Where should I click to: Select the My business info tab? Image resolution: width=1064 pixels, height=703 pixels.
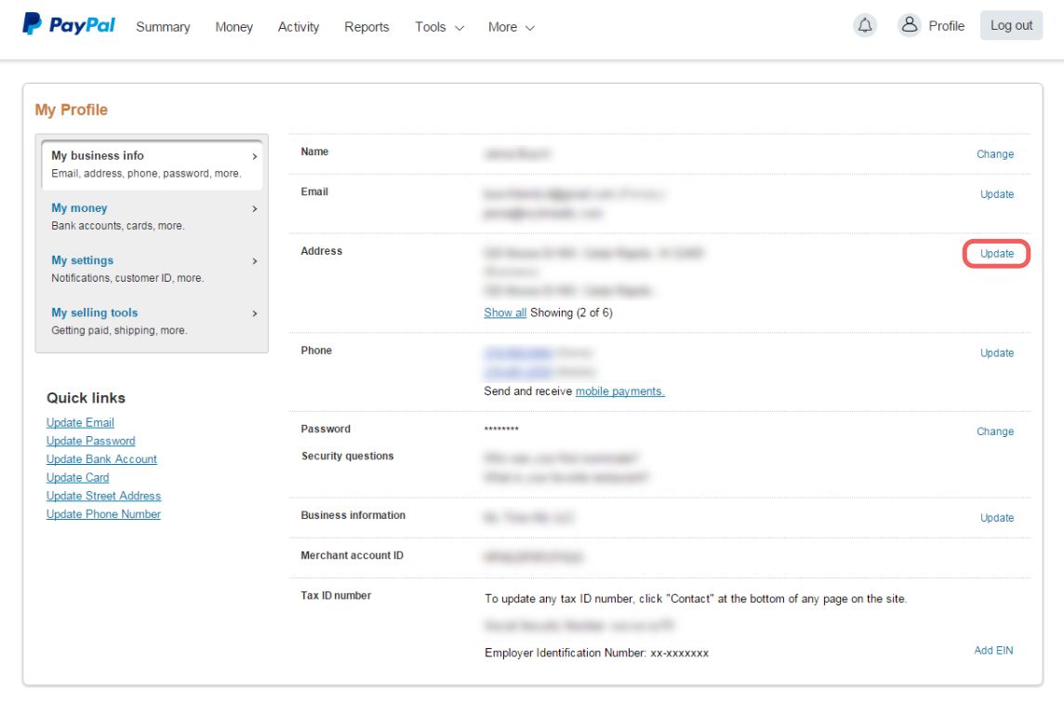point(152,165)
